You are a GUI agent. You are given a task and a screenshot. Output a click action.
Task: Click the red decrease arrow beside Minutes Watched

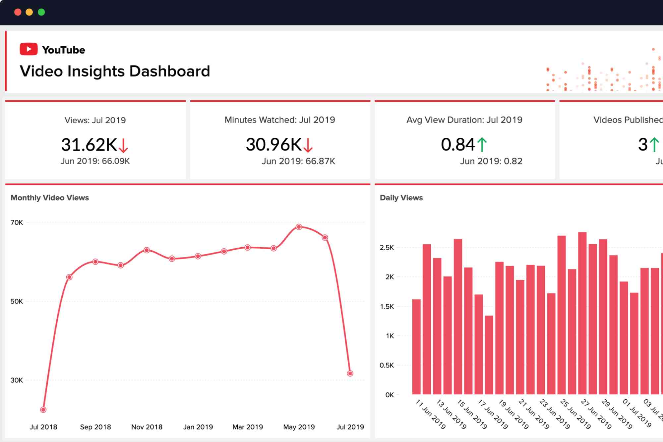(308, 145)
